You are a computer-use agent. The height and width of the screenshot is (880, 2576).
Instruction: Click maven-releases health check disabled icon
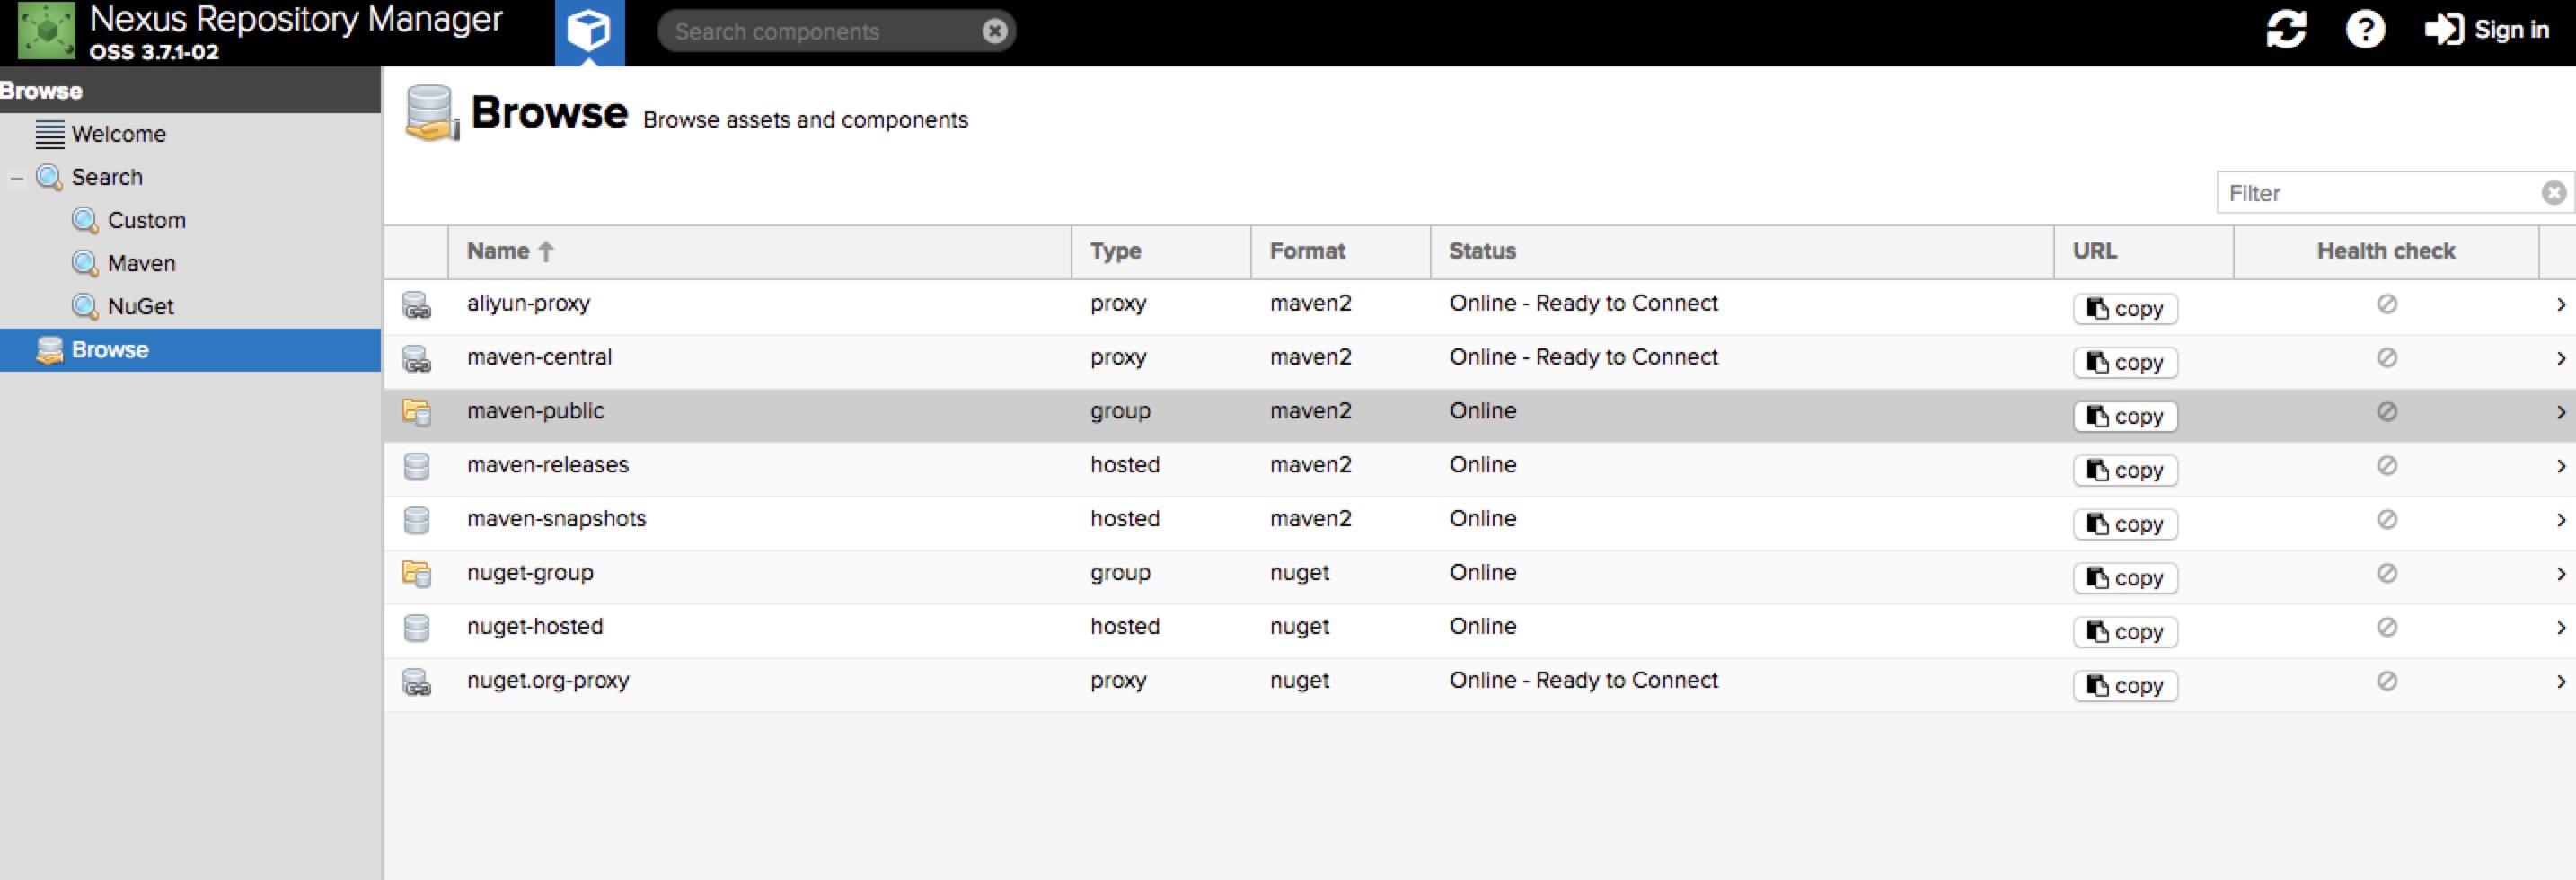coord(2387,466)
